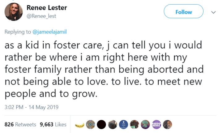The width and height of the screenshot is (218, 133).
Task: Click the banana avatar liker
Action: (x=80, y=125)
